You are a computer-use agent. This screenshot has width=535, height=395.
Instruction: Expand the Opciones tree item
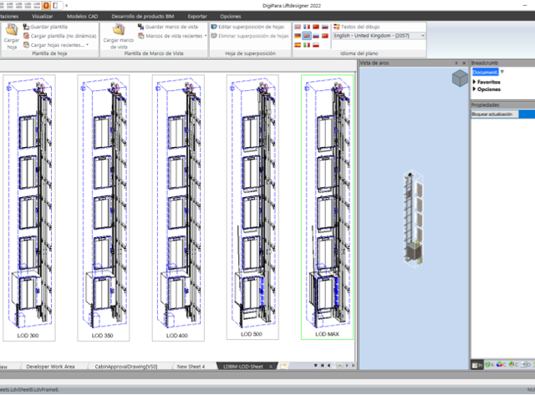(x=474, y=89)
